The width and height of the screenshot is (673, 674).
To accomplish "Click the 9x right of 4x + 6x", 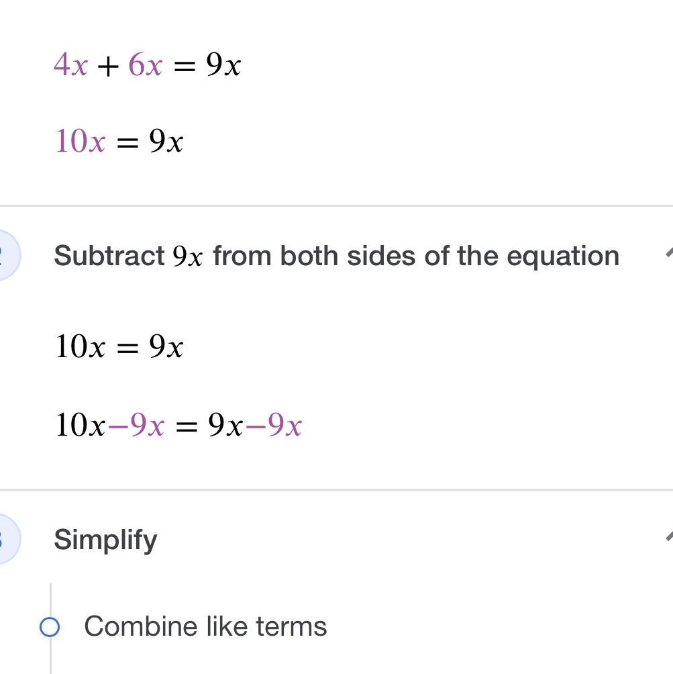I will (x=223, y=65).
